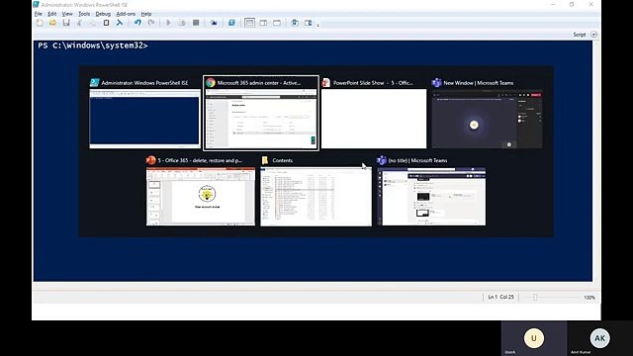Click the Ln 1 Col 25 status text
The width and height of the screenshot is (633, 356).
point(500,297)
